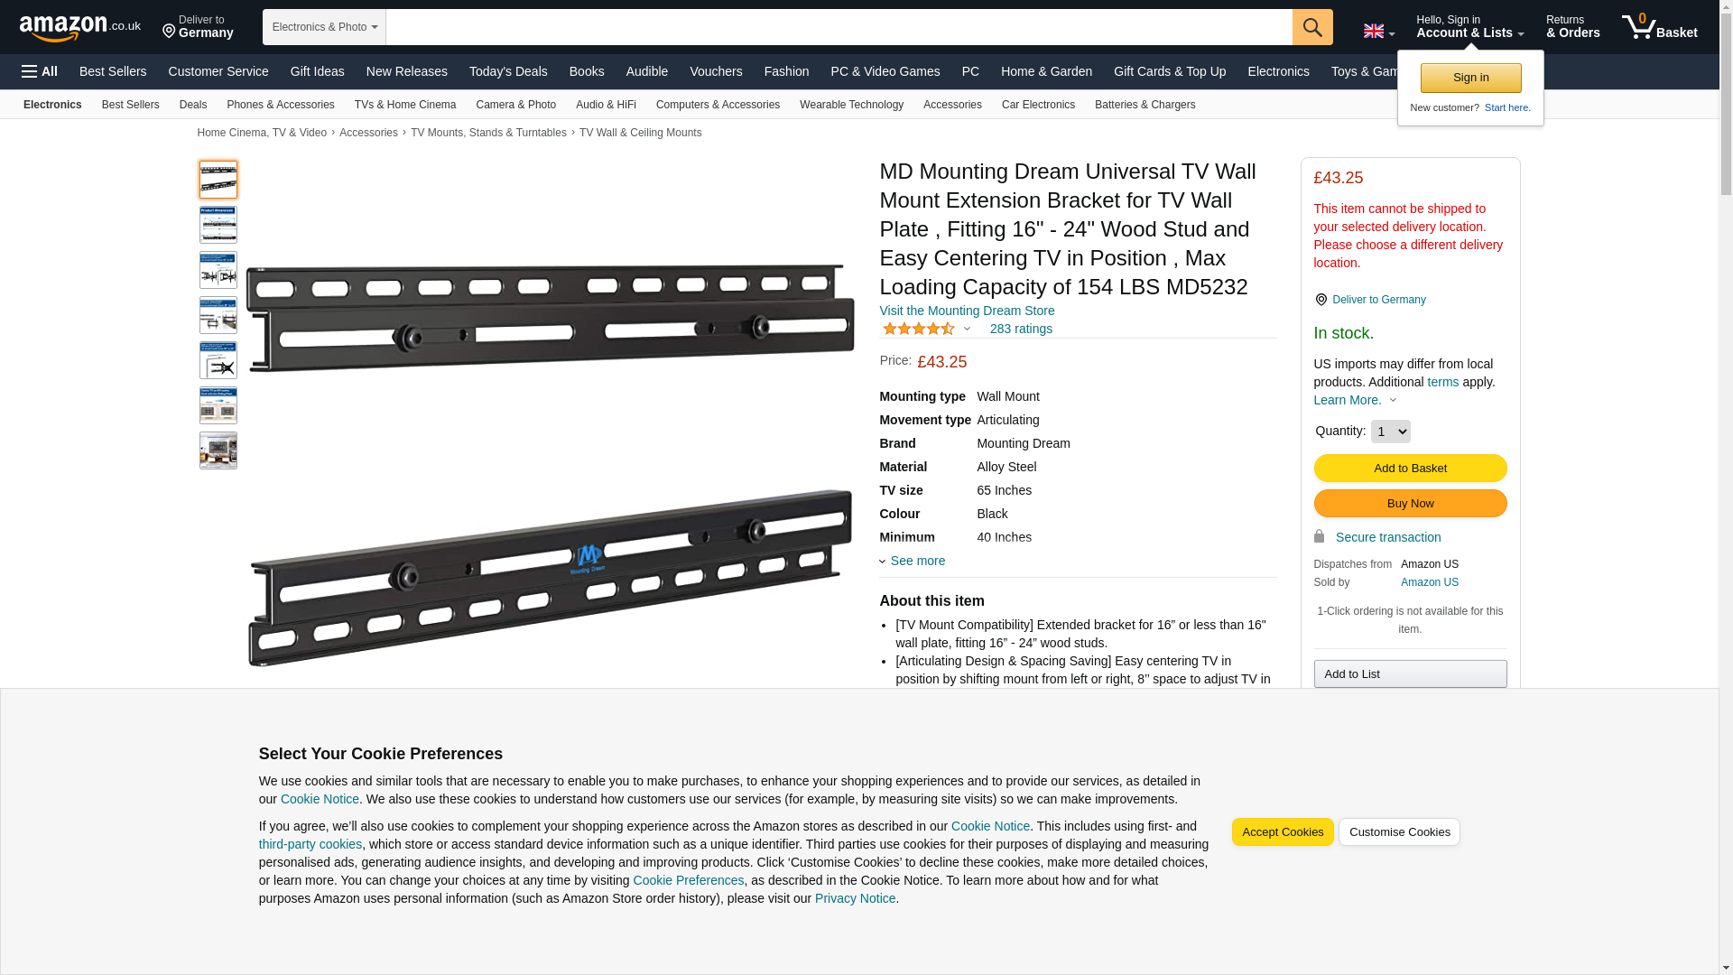This screenshot has width=1733, height=975.
Task: Click Accept Cookies button
Action: click(1282, 832)
